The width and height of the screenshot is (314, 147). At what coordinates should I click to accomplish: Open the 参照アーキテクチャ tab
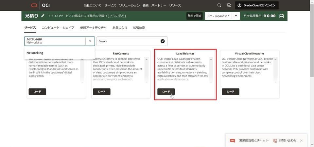click(x=93, y=28)
